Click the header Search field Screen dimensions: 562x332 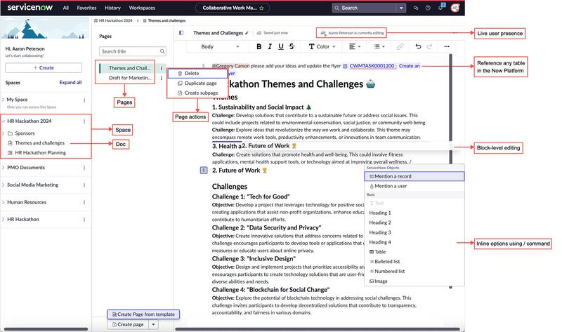coord(365,8)
